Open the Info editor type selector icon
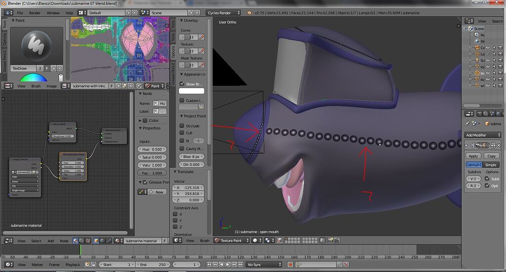506x272 pixels. tap(8, 13)
